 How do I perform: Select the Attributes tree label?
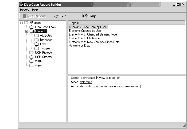click(46, 36)
